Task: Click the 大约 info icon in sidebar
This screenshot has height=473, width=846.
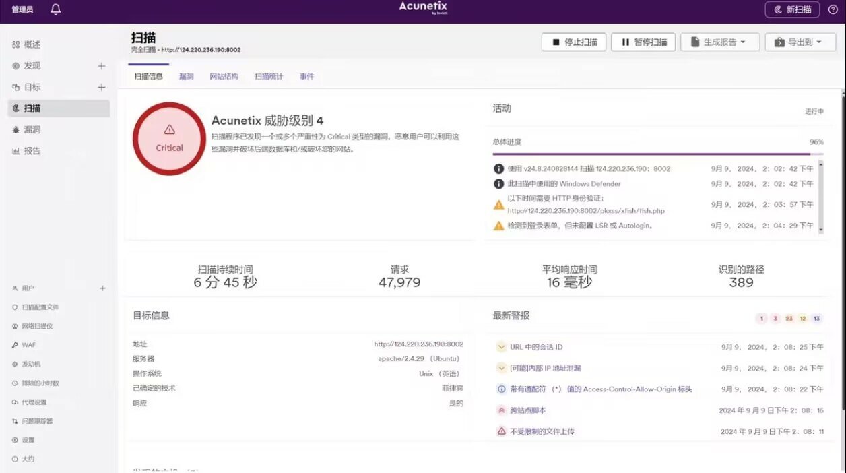Action: point(15,459)
